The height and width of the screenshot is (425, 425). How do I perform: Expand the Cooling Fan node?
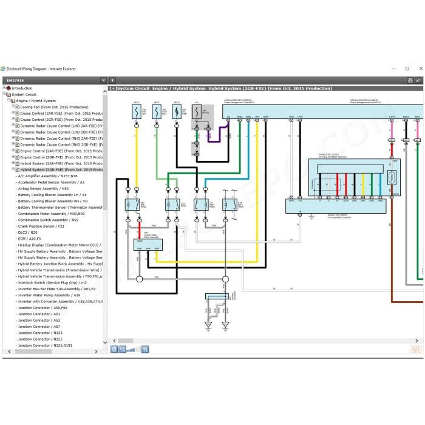click(x=13, y=106)
